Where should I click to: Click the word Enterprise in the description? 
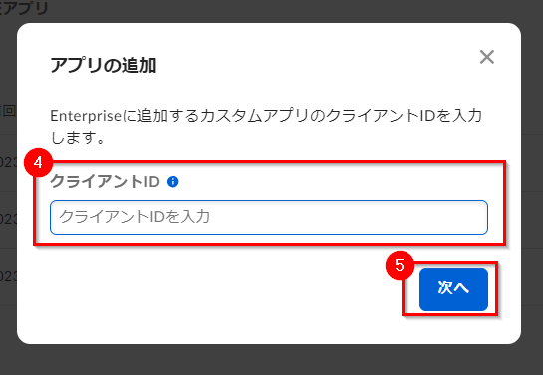pyautogui.click(x=86, y=116)
